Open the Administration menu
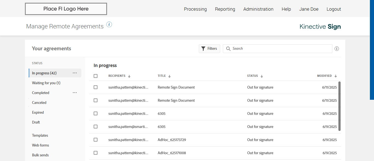 258,9
